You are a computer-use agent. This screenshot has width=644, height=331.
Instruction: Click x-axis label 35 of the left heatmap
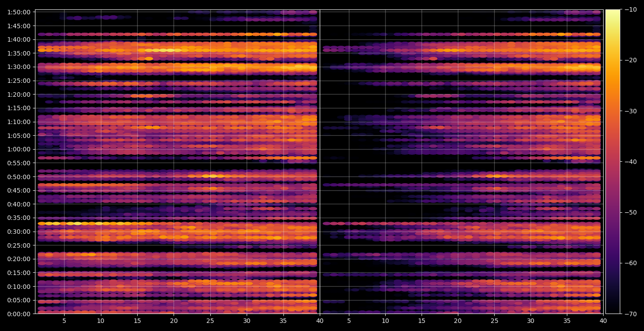click(283, 321)
